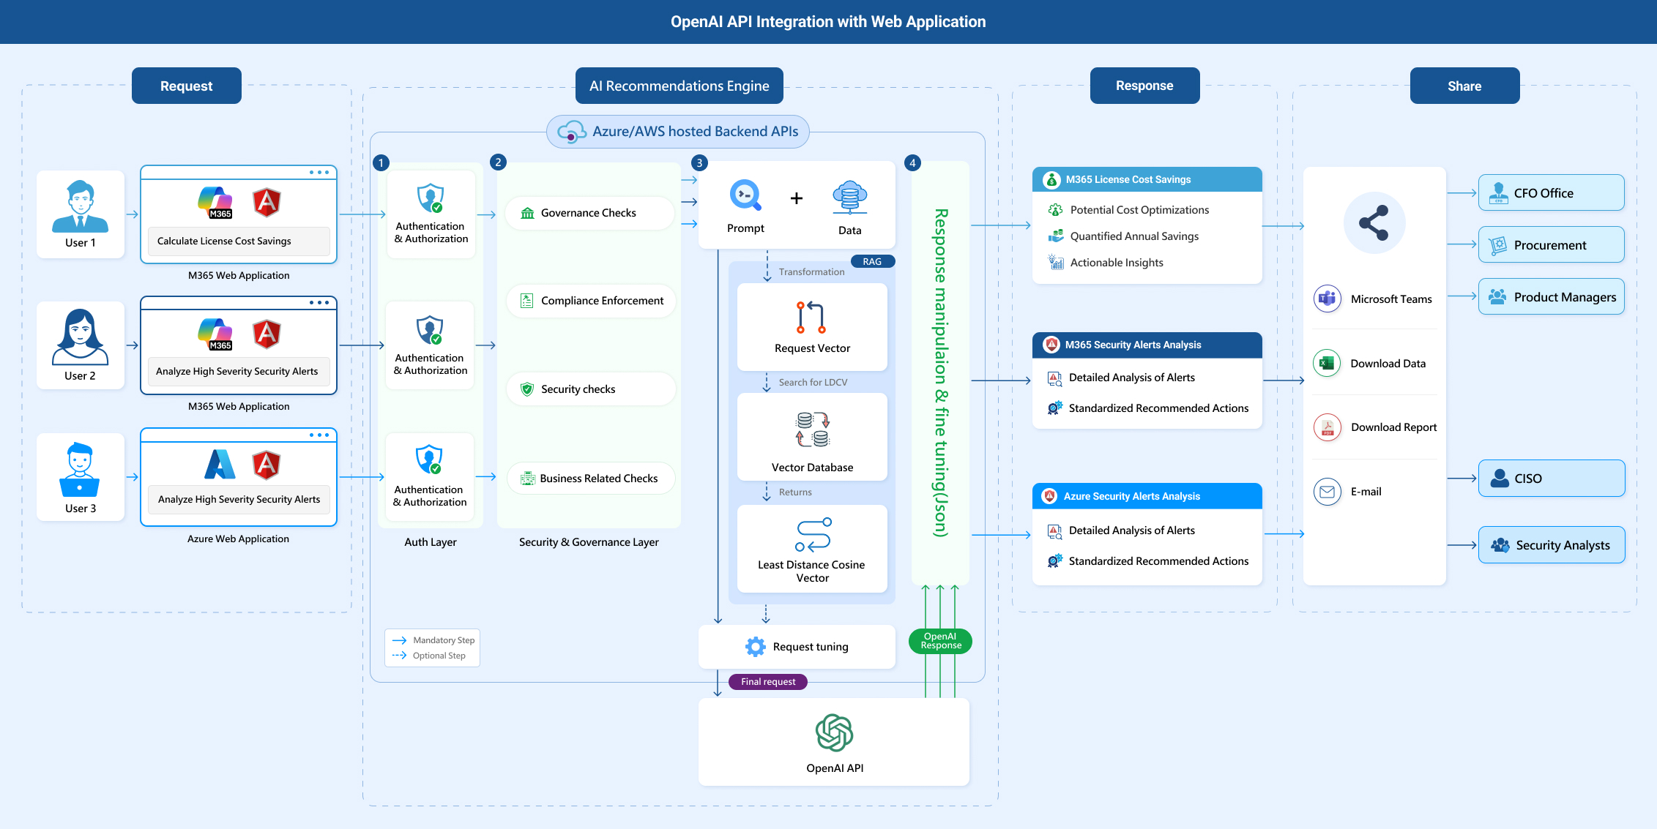Click the Azure Security Alerts Analysis header icon
The width and height of the screenshot is (1657, 829).
(x=1050, y=496)
